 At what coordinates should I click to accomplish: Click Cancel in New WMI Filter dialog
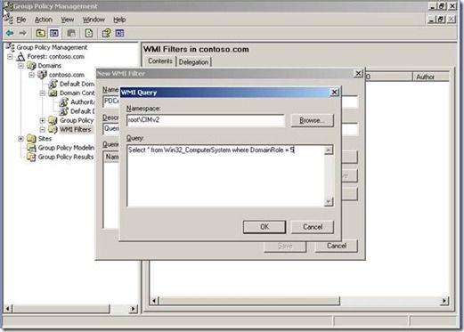[x=337, y=246]
